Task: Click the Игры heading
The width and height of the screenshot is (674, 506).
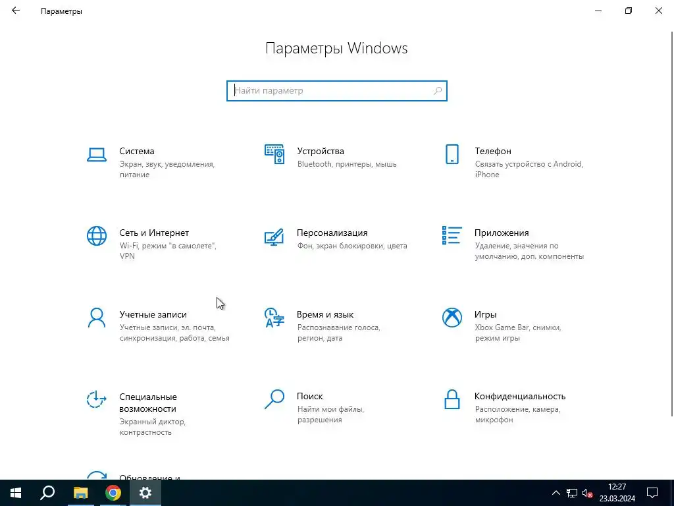Action: [x=485, y=314]
